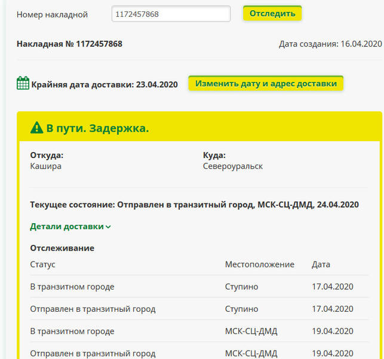Click the Североуральск destination text
This screenshot has height=359, width=384.
coord(233,166)
